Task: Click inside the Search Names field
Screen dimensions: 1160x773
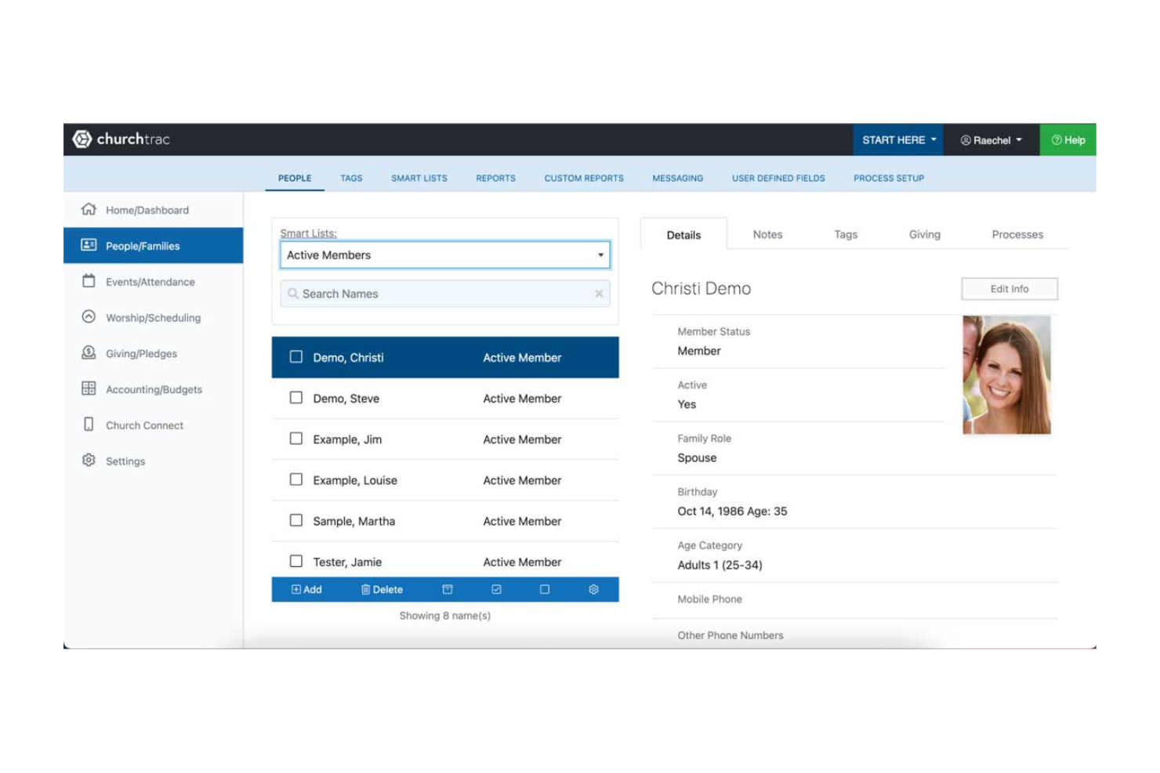Action: [439, 294]
